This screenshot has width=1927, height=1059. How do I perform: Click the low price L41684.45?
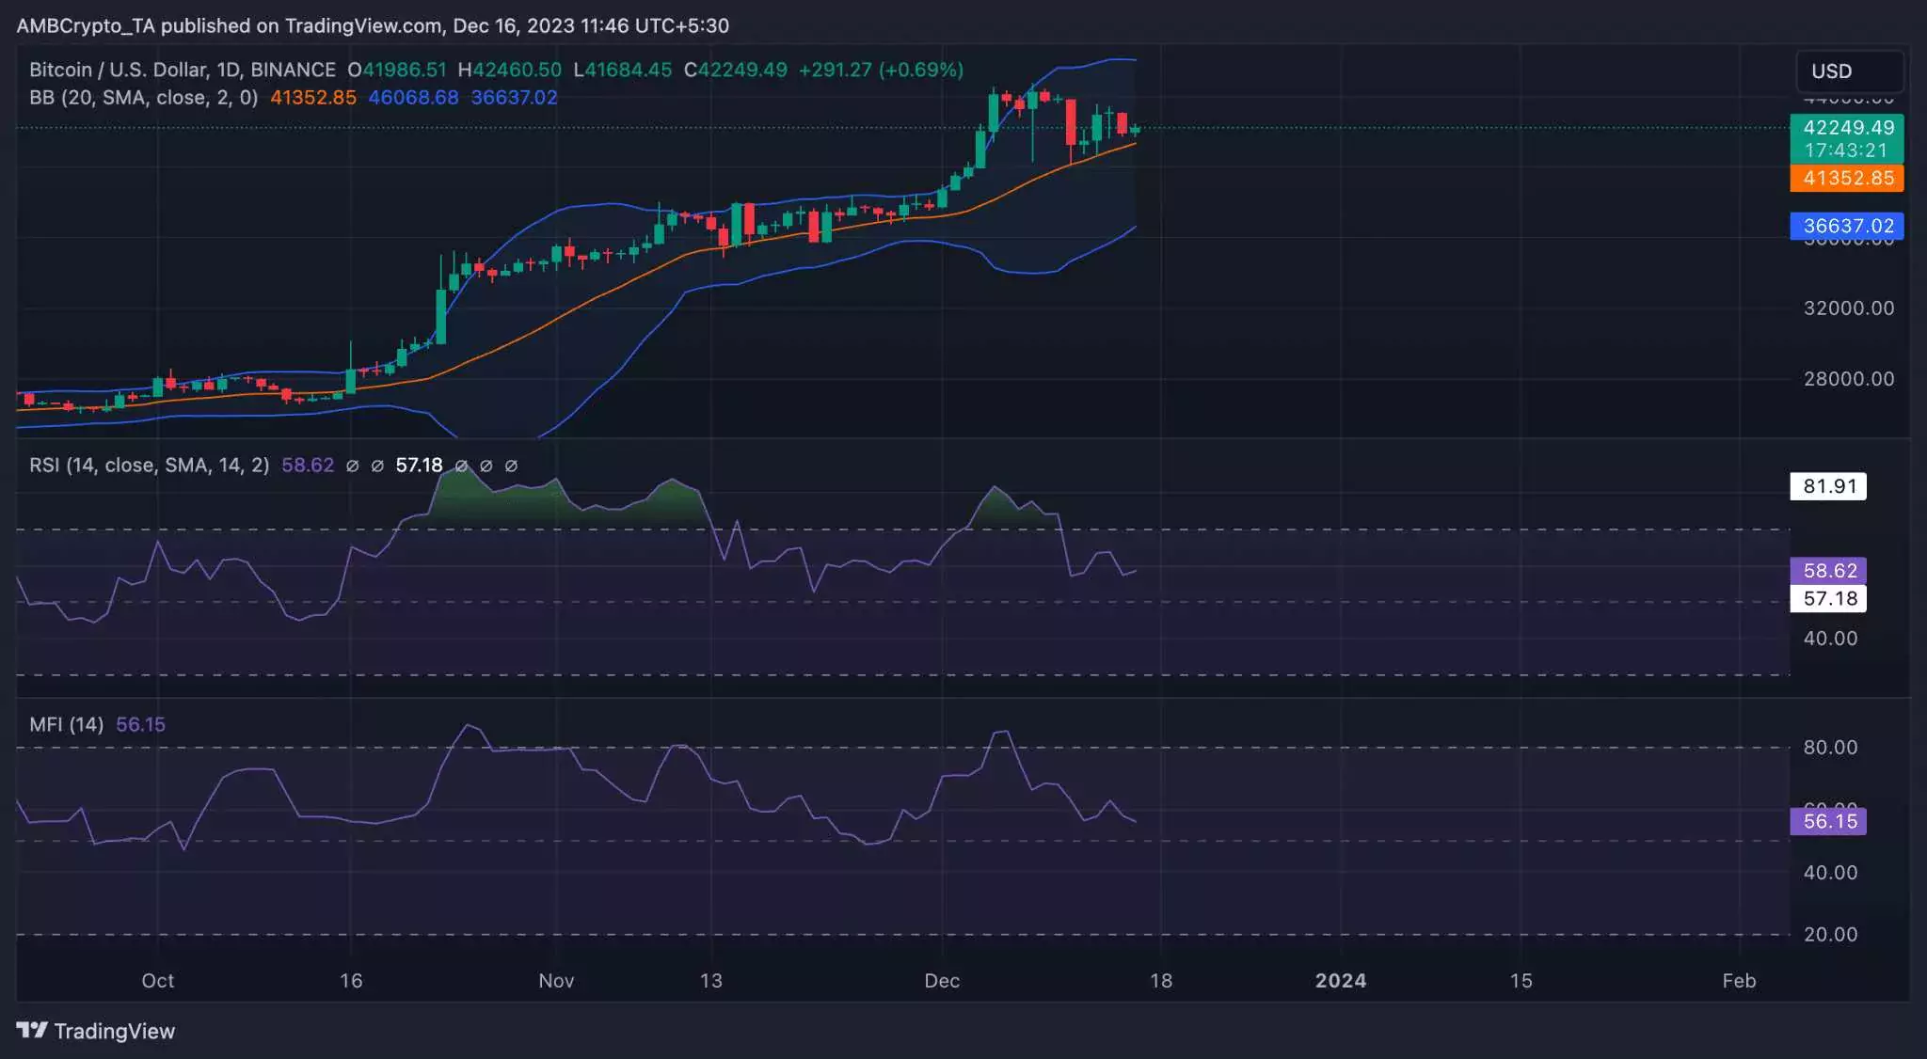[x=623, y=70]
